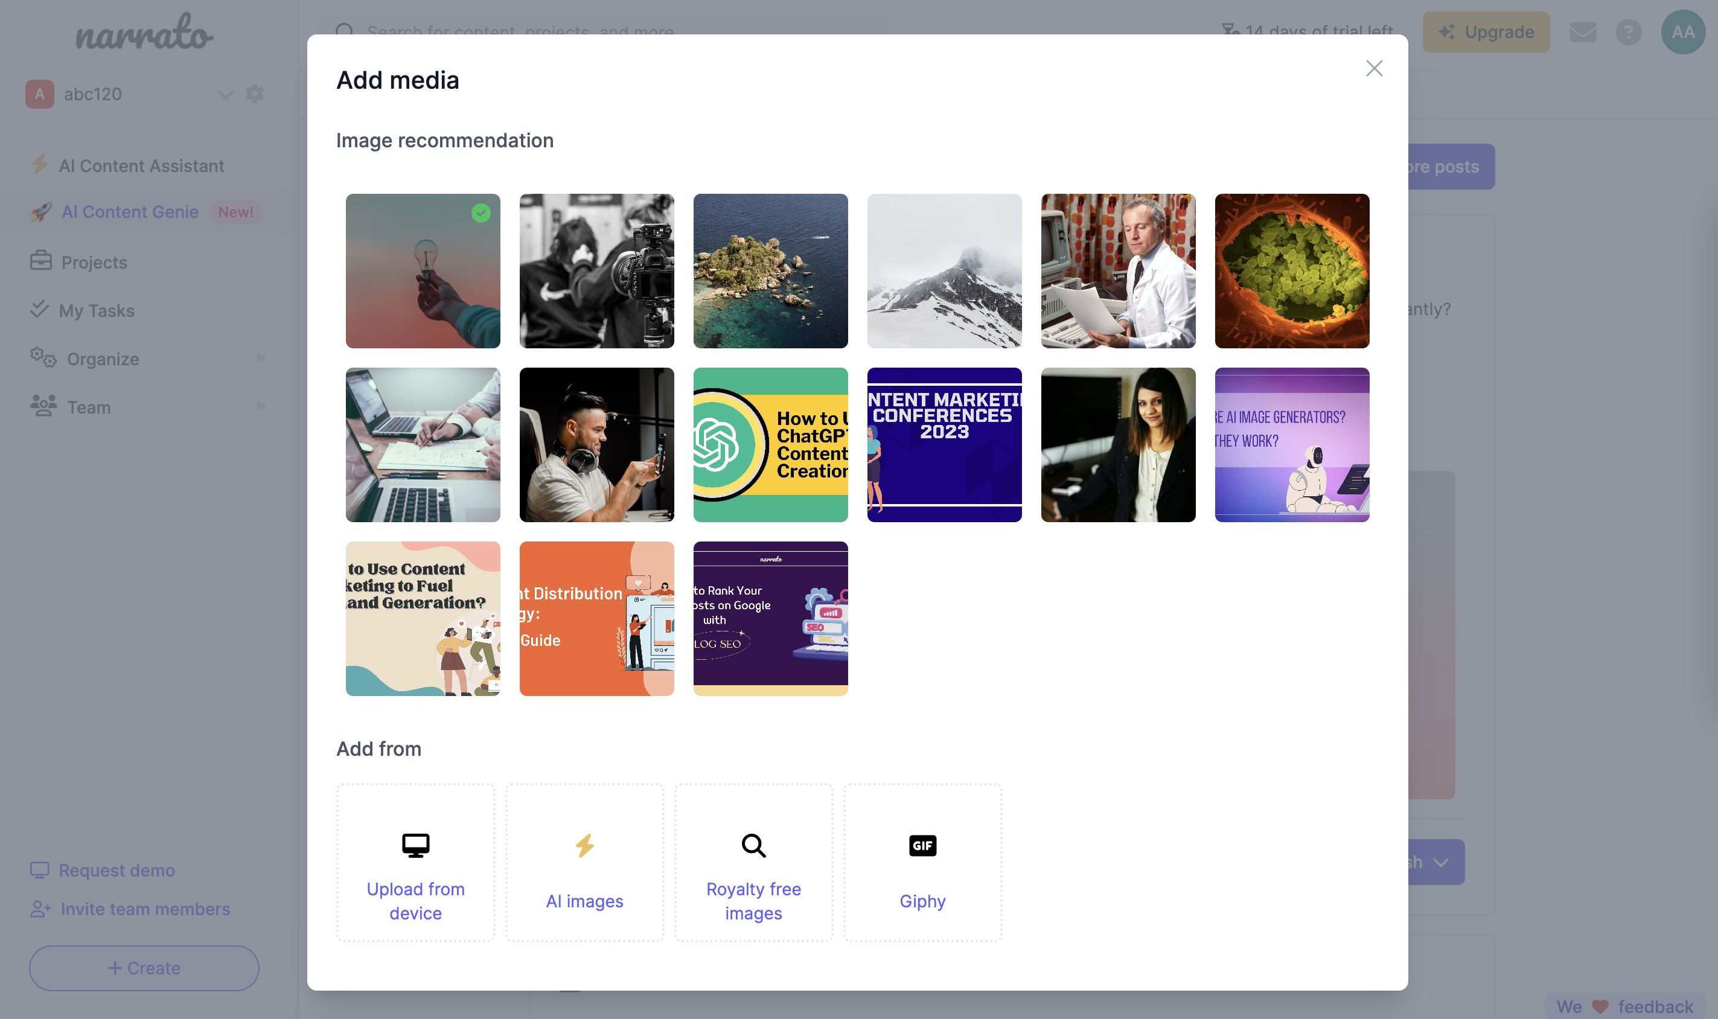This screenshot has height=1019, width=1718.
Task: Select the Content Marketing to Fuel Lead Generation image
Action: click(423, 618)
